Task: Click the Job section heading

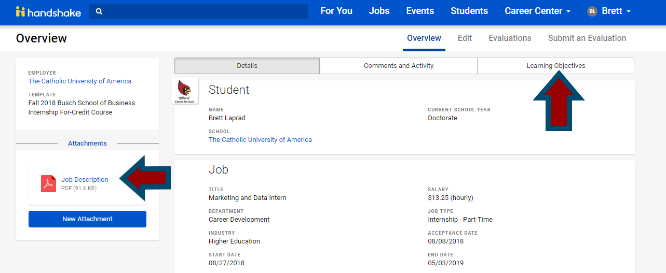Action: coord(219,169)
